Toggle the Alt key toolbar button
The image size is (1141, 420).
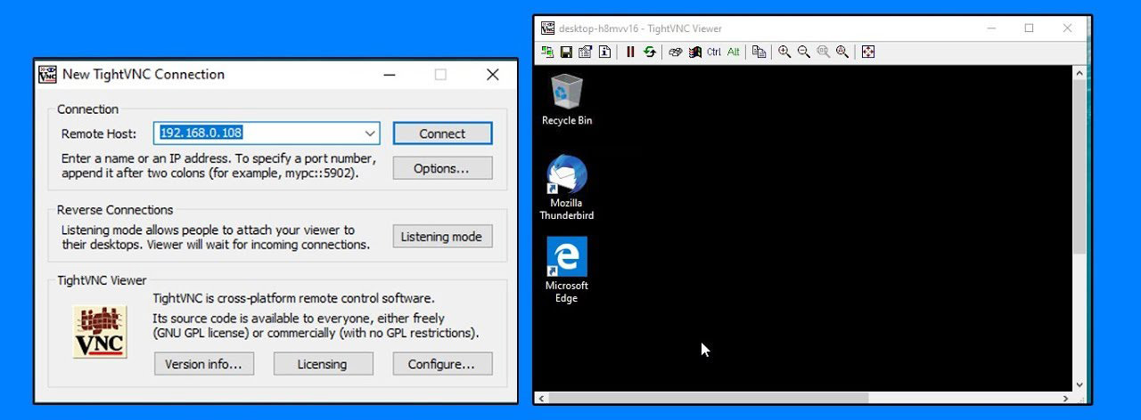click(734, 52)
